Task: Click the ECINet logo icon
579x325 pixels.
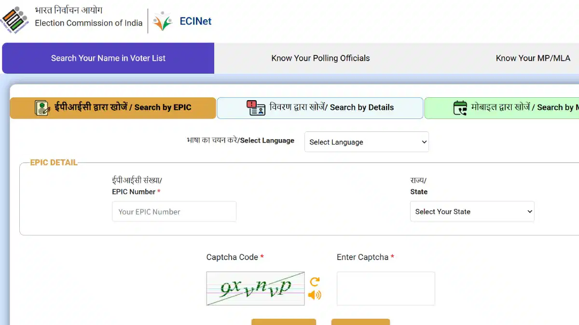Action: (x=162, y=21)
